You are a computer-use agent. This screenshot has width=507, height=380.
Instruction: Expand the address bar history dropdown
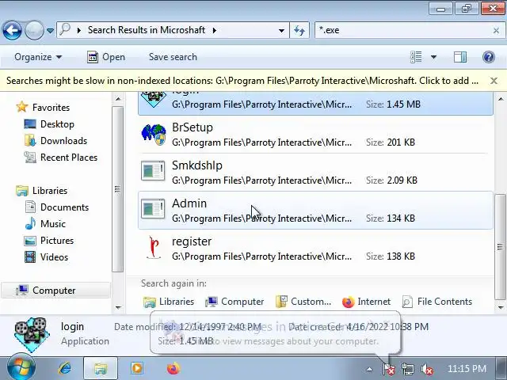point(281,31)
